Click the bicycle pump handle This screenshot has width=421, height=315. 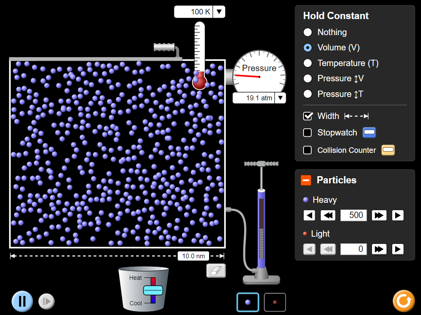261,163
